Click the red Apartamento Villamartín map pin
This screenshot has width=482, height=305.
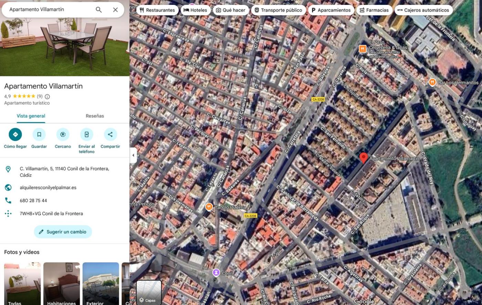coord(363,157)
